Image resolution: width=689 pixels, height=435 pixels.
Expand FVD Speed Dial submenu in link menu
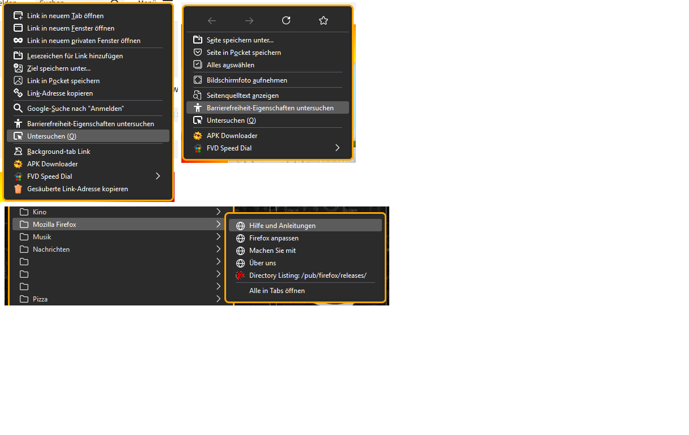[x=88, y=176]
